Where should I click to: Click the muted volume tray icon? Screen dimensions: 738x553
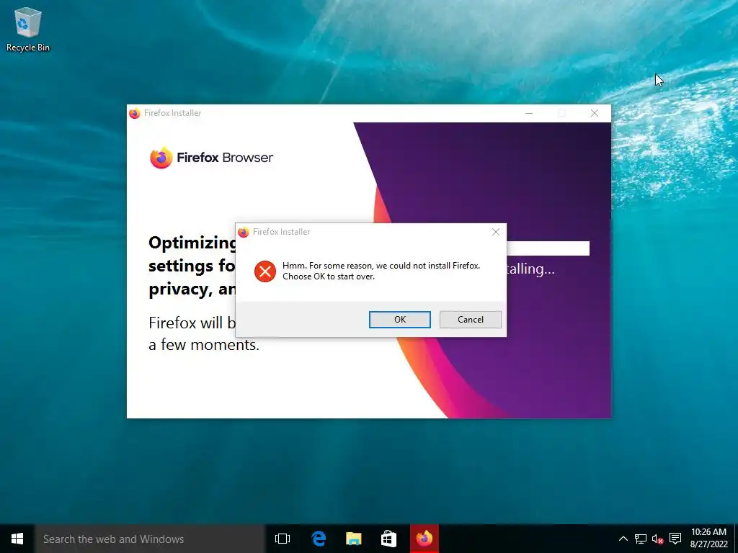(657, 539)
